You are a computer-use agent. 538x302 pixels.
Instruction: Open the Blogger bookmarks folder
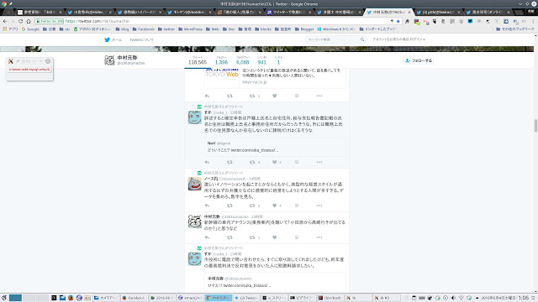coord(304,29)
